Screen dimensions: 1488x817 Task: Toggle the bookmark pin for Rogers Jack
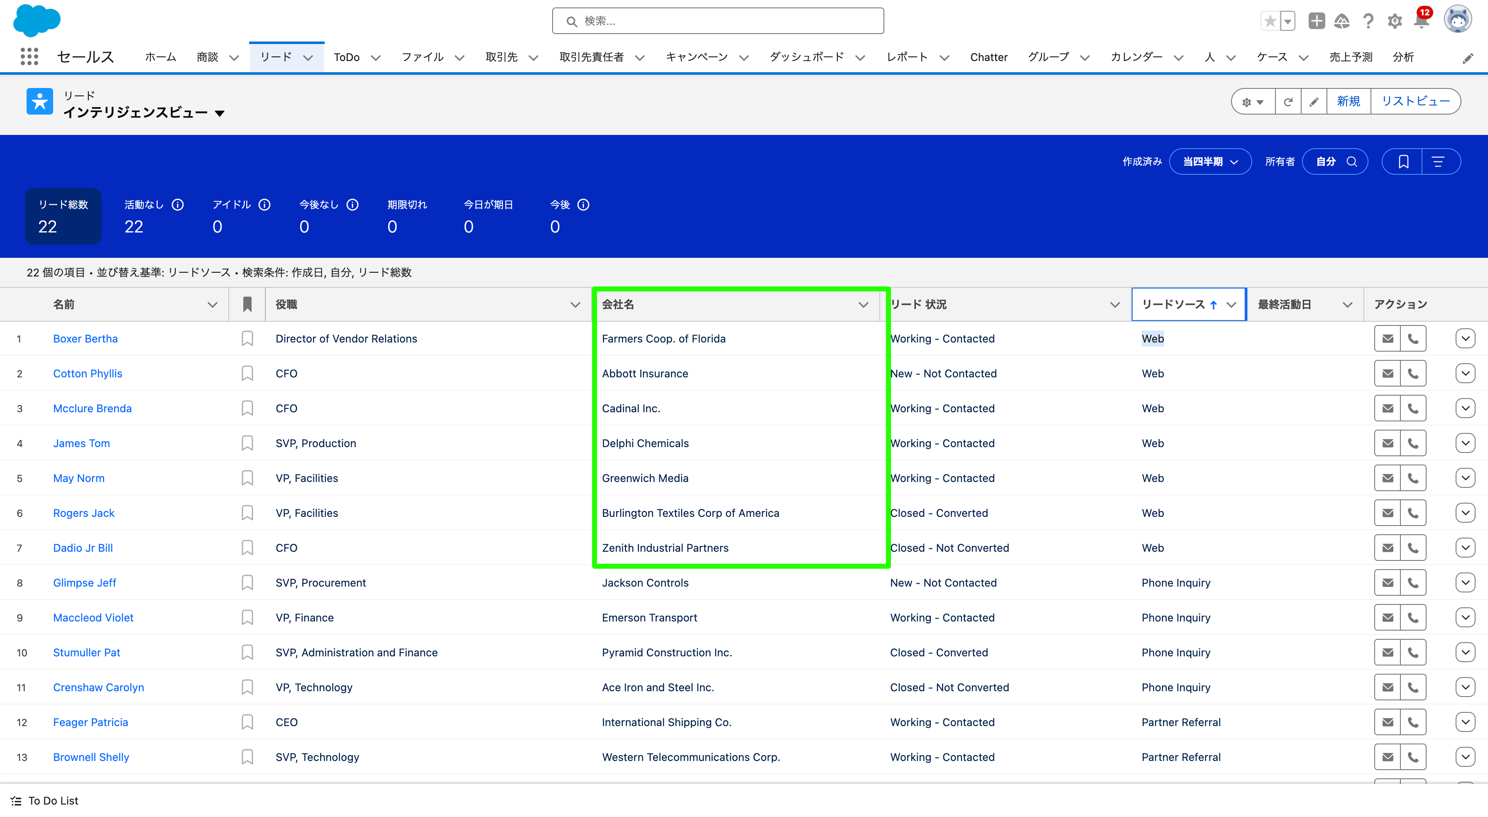(x=247, y=513)
